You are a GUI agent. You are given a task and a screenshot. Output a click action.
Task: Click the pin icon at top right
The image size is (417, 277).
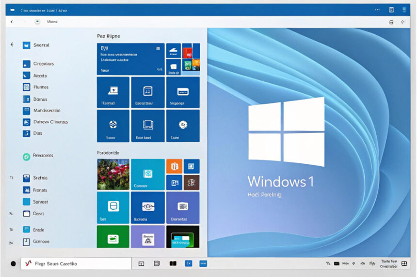tap(402, 22)
